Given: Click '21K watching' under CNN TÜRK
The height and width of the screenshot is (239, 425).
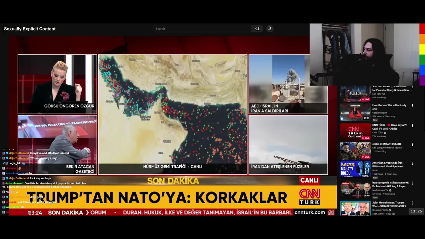Looking at the screenshot, I should pyautogui.click(x=379, y=136).
